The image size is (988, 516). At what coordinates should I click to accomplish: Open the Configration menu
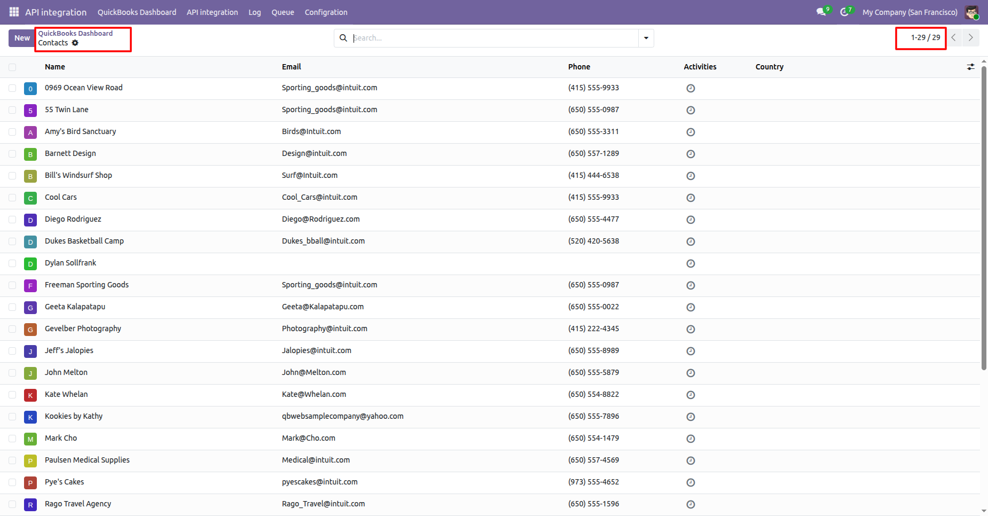[x=326, y=12]
